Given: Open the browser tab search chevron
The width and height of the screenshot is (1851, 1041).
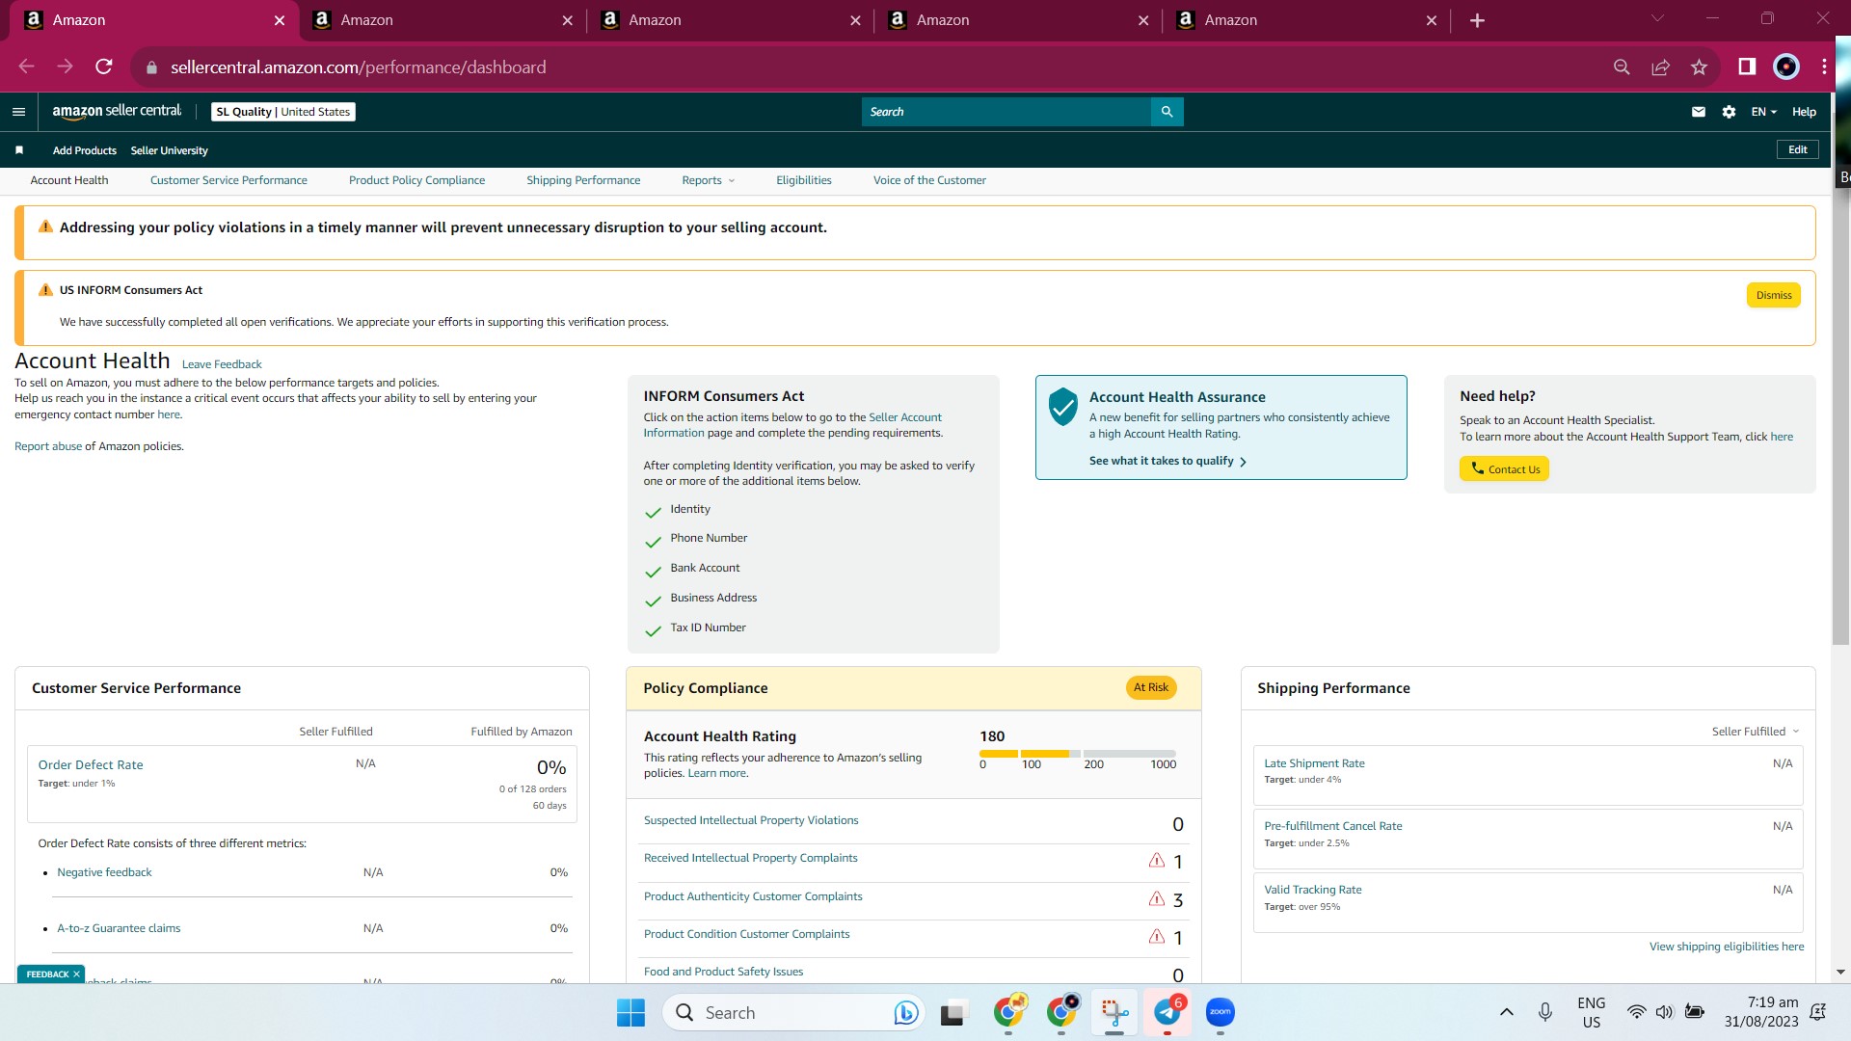Looking at the screenshot, I should point(1657,18).
